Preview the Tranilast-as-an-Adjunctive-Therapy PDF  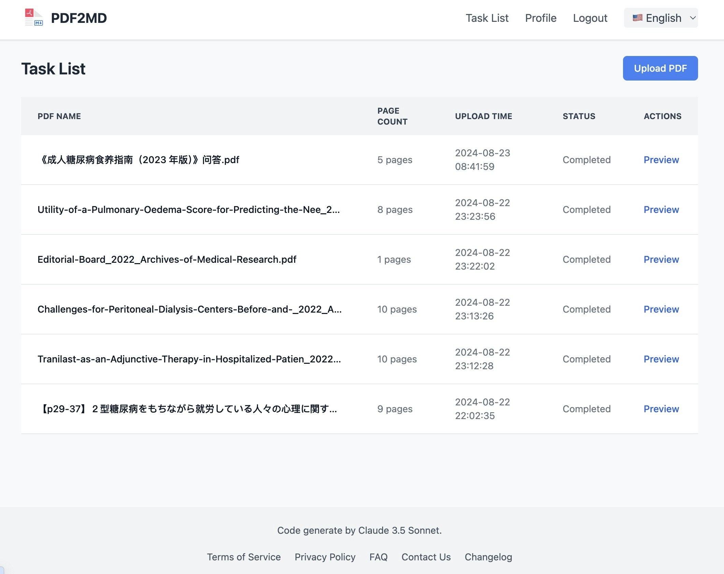click(x=661, y=359)
